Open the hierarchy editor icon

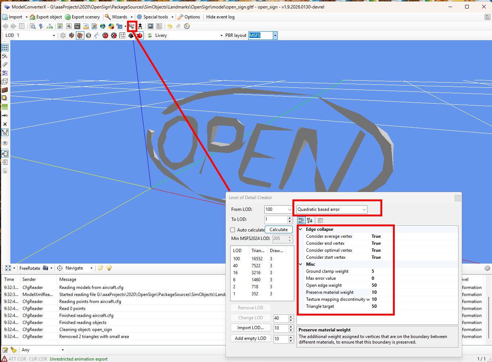click(50, 26)
